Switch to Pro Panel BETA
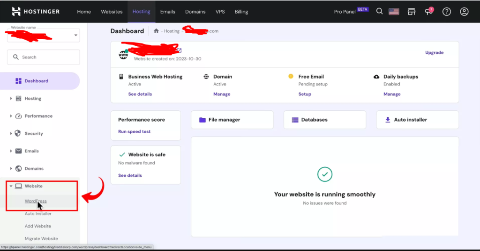Screen dimensions: 480x251 click(x=351, y=11)
